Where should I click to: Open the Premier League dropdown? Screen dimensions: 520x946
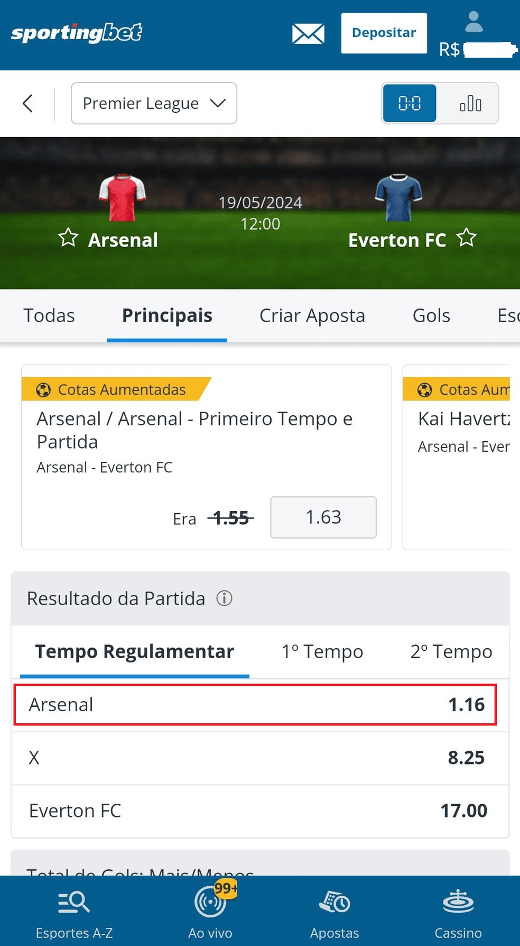154,103
